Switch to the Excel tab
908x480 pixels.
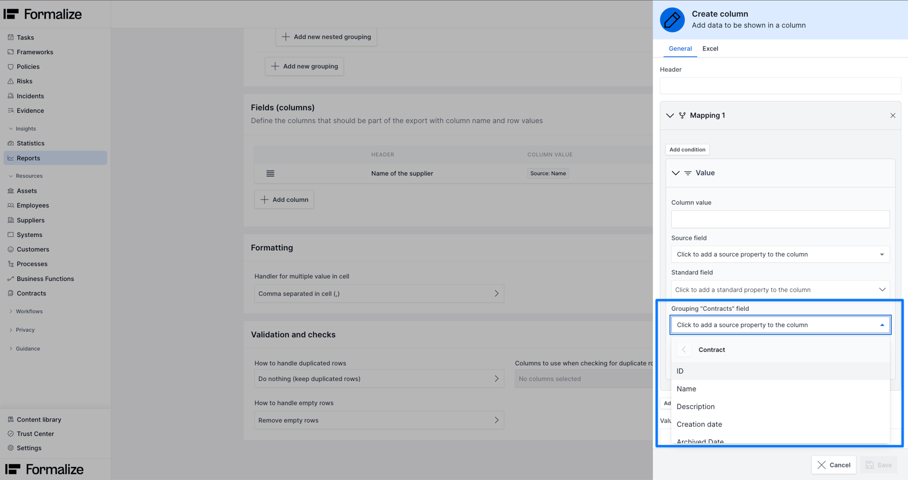[x=710, y=49]
